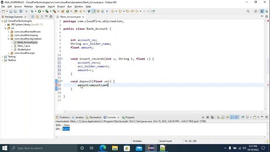270x152 pixels.
Task: Click the Open Type toolbar icon
Action: (x=76, y=11)
